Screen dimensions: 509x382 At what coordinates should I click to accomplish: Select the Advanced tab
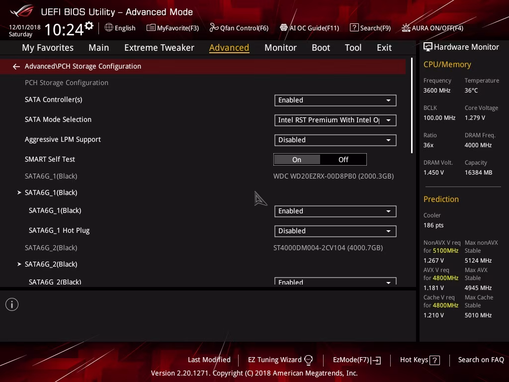tap(229, 48)
